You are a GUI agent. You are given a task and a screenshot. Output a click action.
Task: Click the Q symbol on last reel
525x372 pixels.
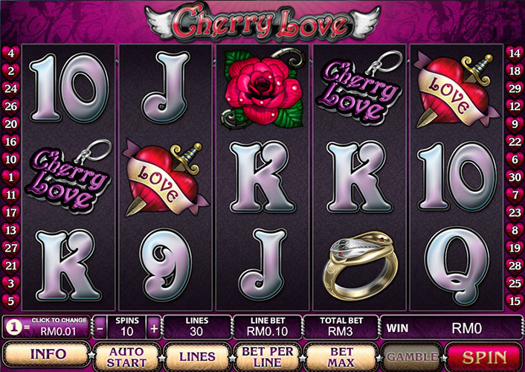tap(457, 266)
